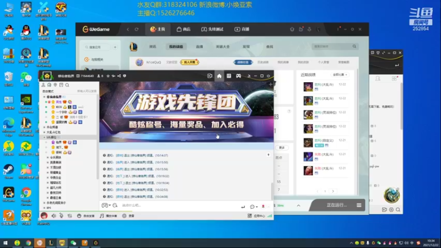This screenshot has width=441, height=248.
Task: Click the location pin icon in YY sidebar
Action: pyautogui.click(x=55, y=85)
